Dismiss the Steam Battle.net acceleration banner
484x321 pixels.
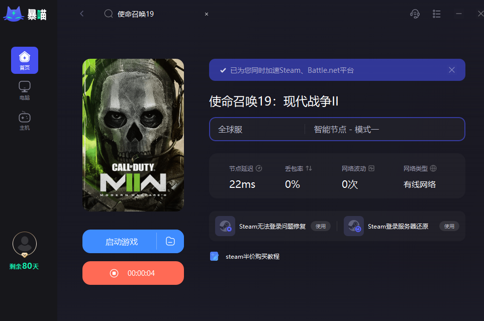coord(452,70)
